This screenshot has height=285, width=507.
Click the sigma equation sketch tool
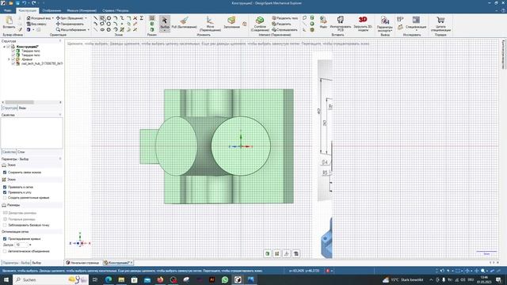[142, 18]
